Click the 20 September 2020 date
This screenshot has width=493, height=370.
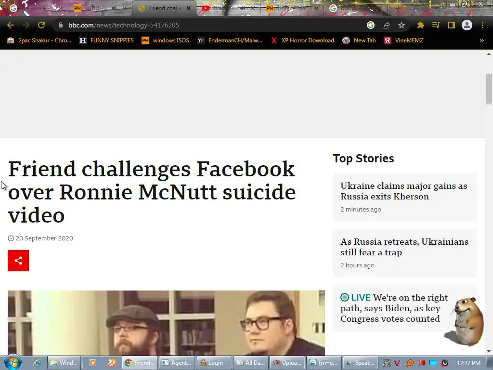point(44,238)
